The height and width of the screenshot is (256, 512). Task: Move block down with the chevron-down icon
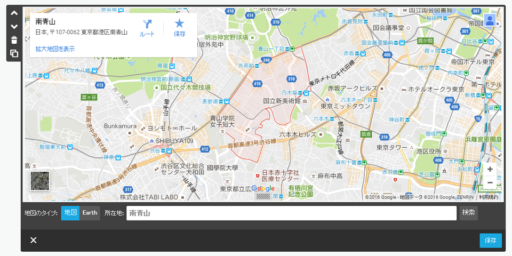coord(14,27)
